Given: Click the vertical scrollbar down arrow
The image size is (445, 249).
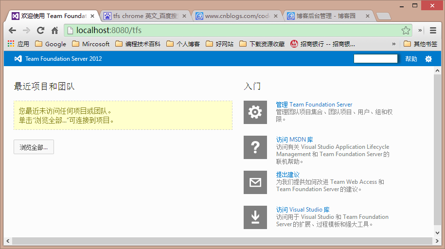Looking at the screenshot, I should tap(437, 233).
